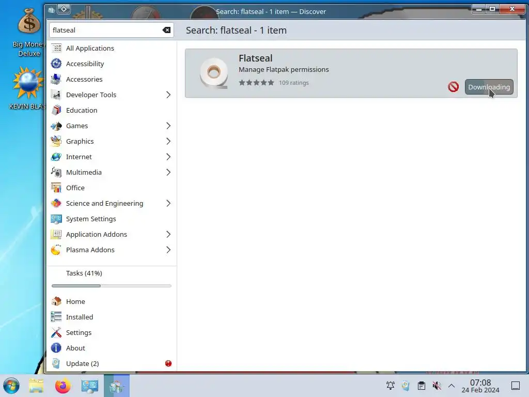Open the file manager taskbar icon
This screenshot has height=397, width=529.
pos(36,386)
